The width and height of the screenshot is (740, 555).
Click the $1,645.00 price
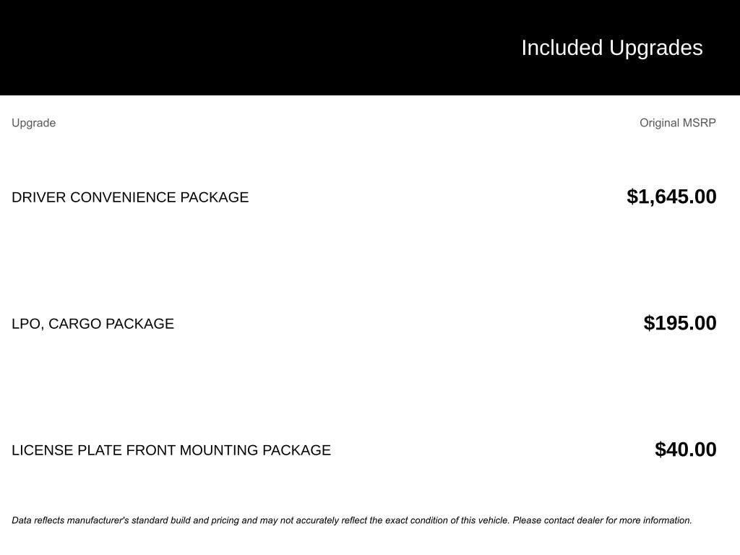tap(671, 197)
